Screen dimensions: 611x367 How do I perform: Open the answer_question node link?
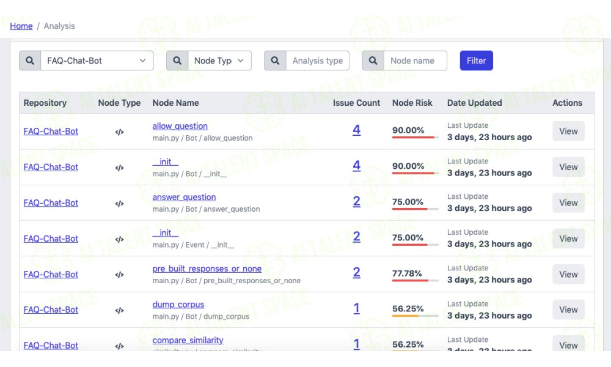pyautogui.click(x=184, y=197)
